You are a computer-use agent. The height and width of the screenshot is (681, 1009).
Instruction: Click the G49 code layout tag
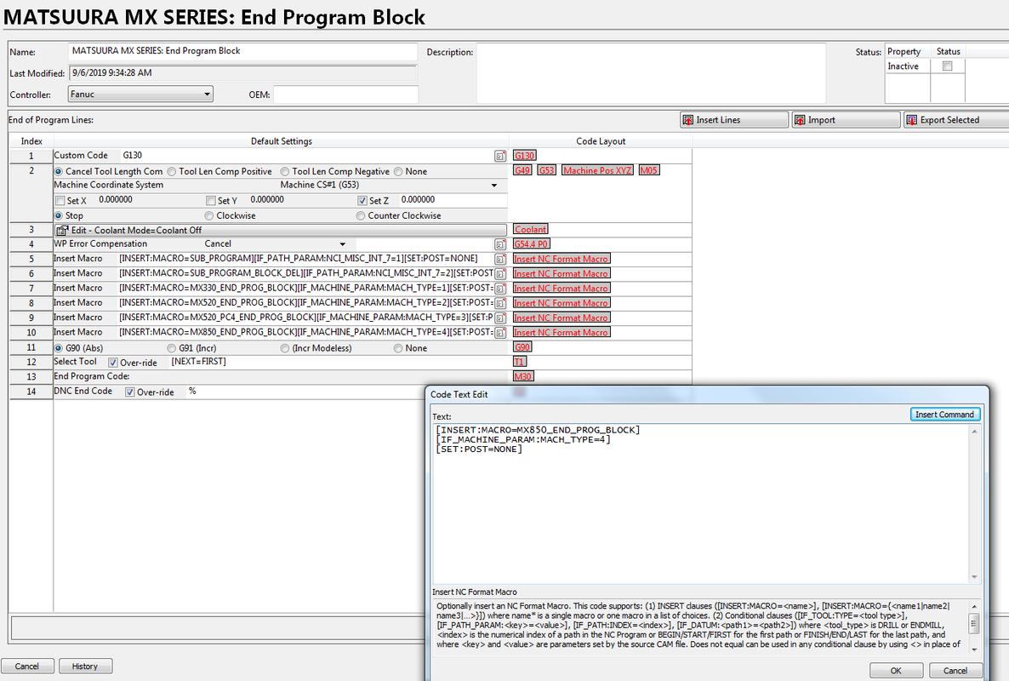click(x=522, y=170)
